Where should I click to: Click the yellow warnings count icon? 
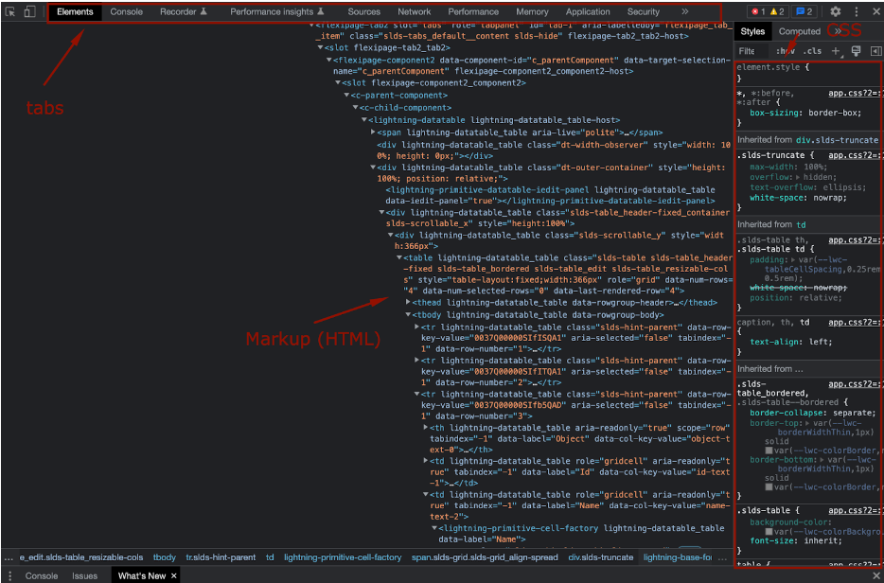pos(777,12)
